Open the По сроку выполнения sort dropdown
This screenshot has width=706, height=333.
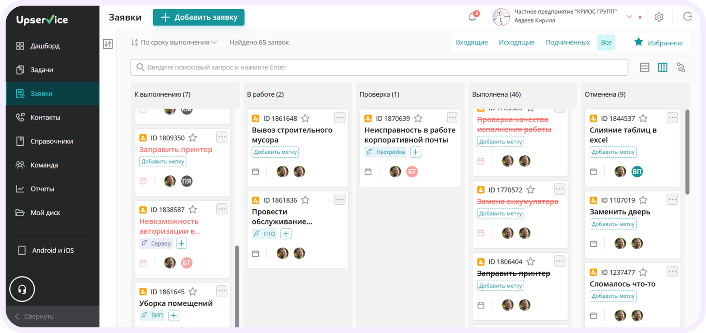(174, 43)
